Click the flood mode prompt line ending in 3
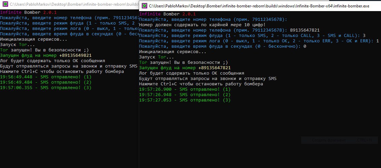Image resolution: width=381 pixels, height=168 pixels. point(252,35)
